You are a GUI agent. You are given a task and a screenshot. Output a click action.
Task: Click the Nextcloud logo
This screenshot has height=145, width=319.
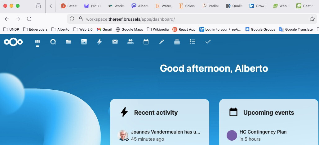click(x=13, y=42)
